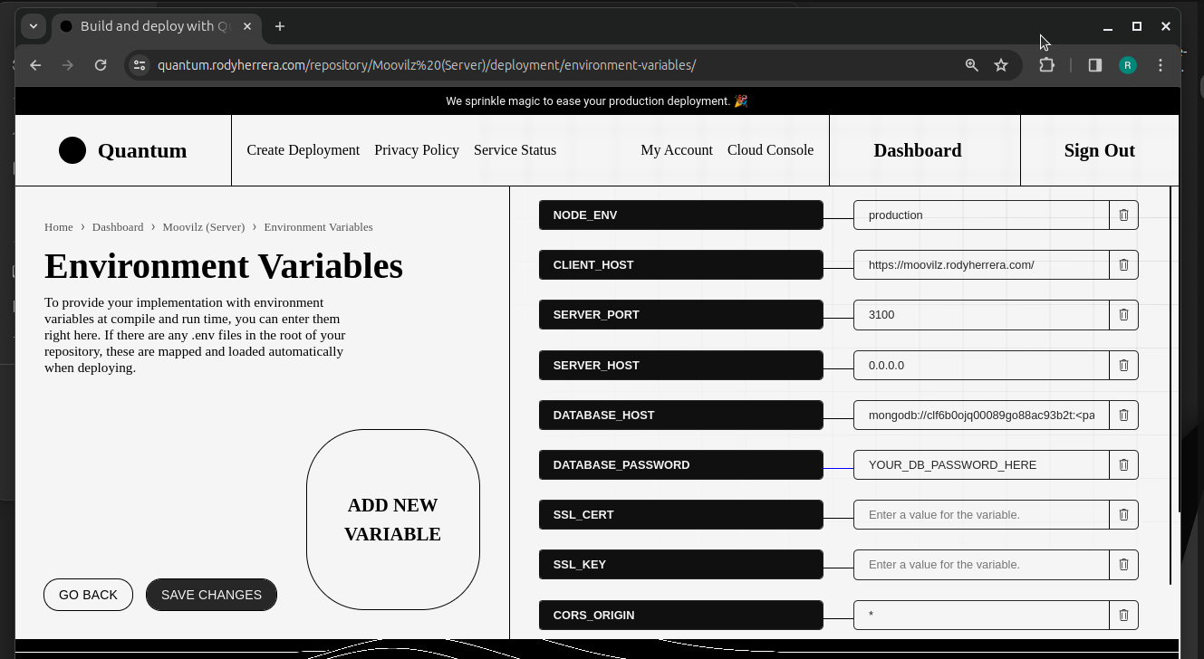Click the DATABASE_HOST variable name field

coord(680,415)
